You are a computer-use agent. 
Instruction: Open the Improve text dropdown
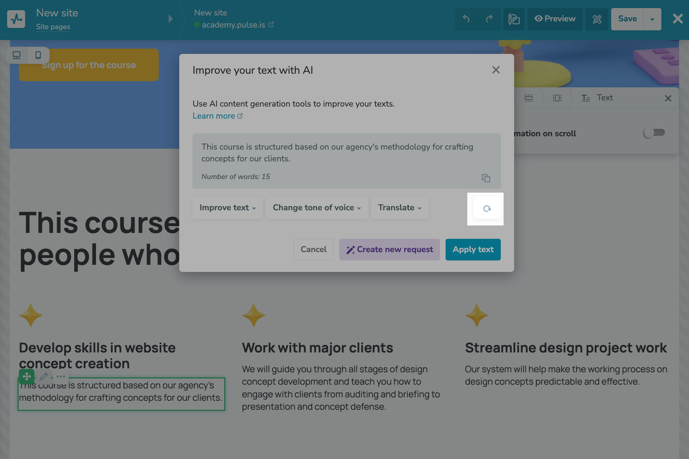tap(228, 208)
